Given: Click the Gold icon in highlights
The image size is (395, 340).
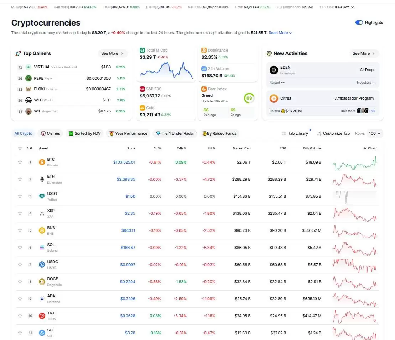Looking at the screenshot, I should 142,108.
